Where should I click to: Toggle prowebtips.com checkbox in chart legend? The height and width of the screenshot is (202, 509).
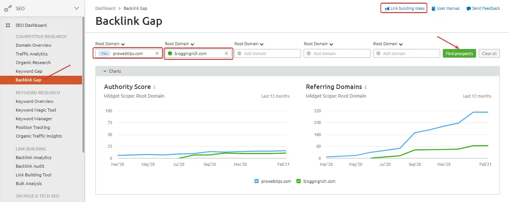click(x=257, y=181)
